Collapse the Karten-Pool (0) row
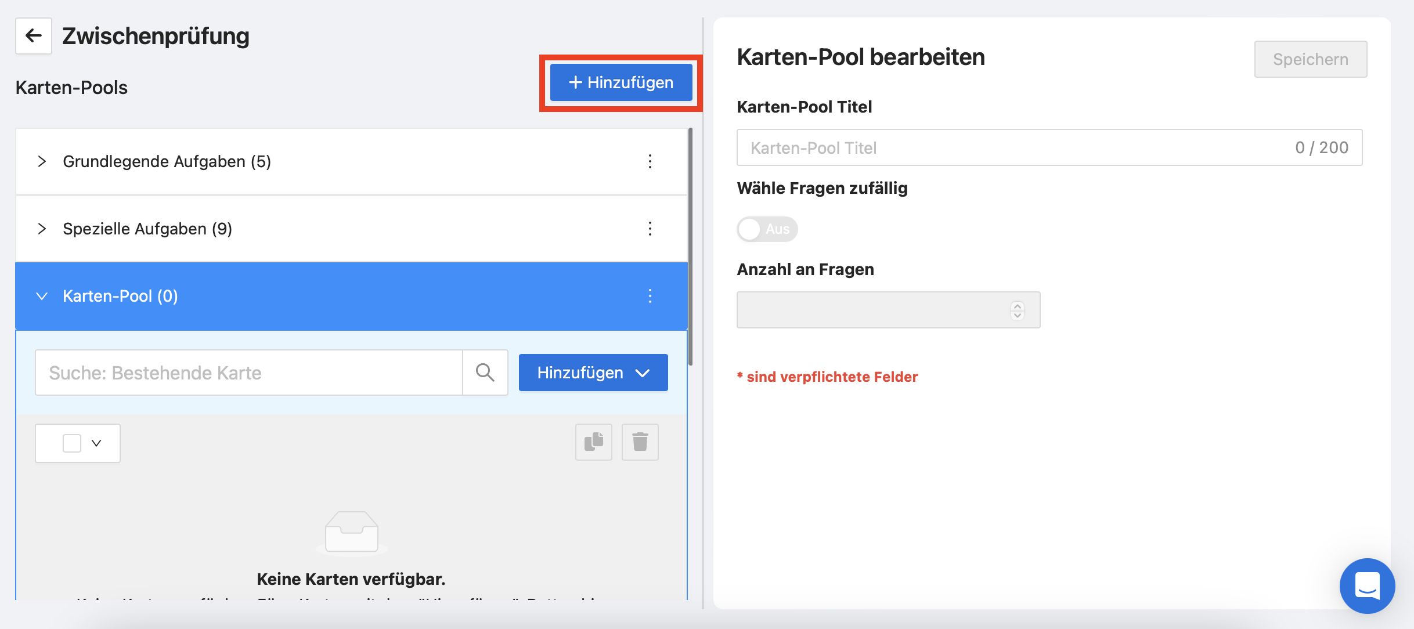Viewport: 1414px width, 629px height. (x=42, y=296)
